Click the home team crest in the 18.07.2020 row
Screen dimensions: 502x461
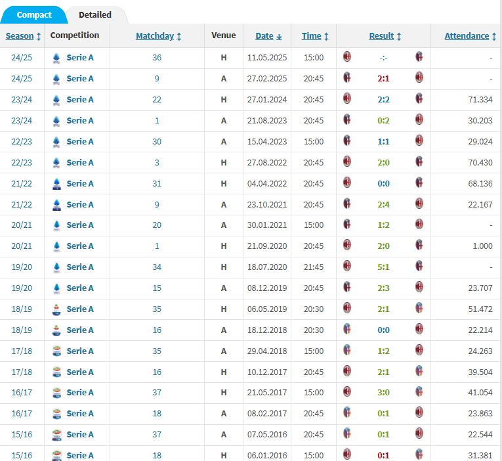[347, 266]
